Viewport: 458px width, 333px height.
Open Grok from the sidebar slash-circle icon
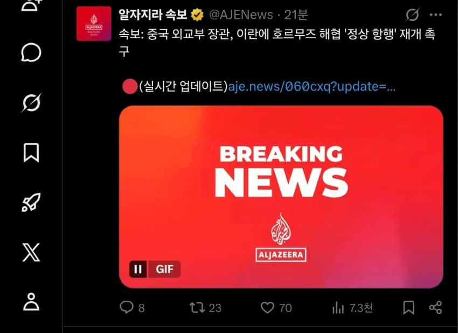(31, 102)
